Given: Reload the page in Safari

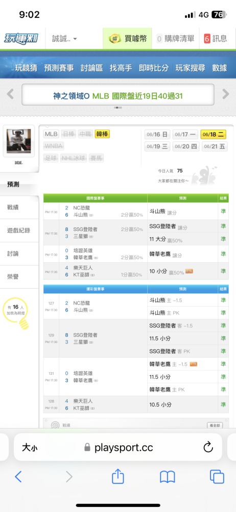Looking at the screenshot, I should 208,447.
